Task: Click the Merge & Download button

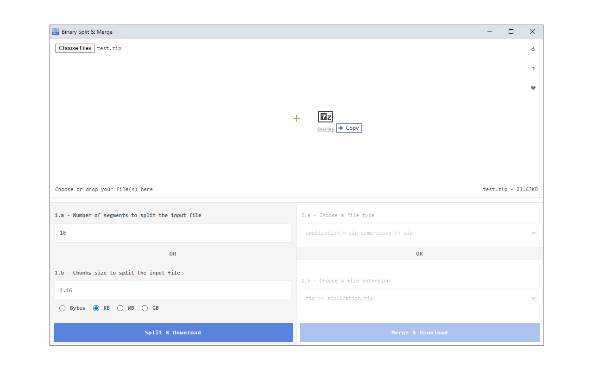Action: point(419,333)
